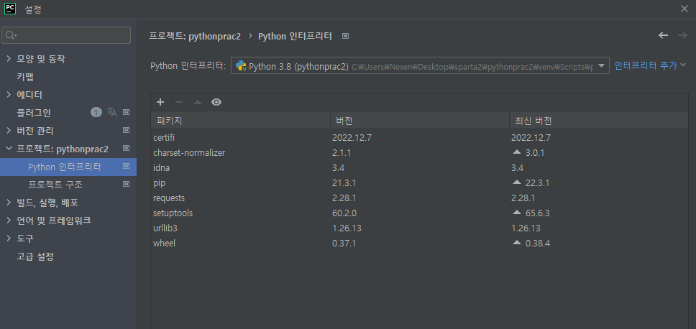Click the upgrade arrow beside charset-normalizer 3.0.1
This screenshot has height=329, width=696.
516,152
